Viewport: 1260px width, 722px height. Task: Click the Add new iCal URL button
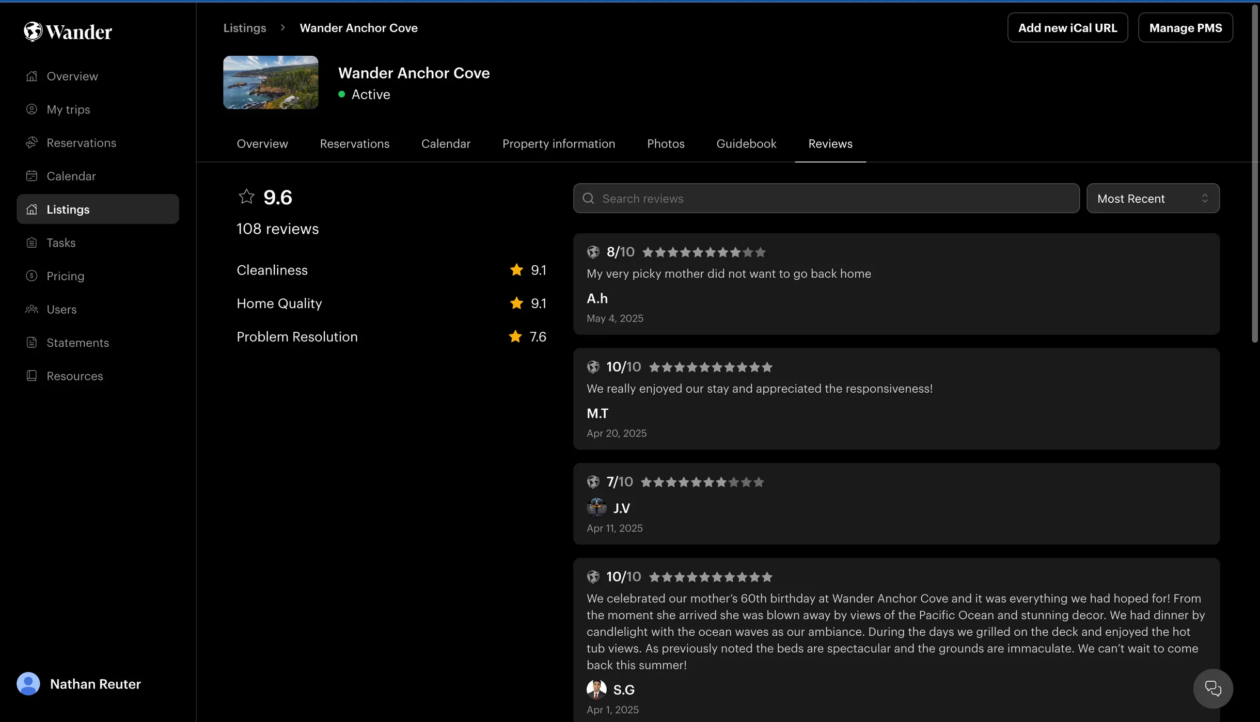coord(1067,28)
